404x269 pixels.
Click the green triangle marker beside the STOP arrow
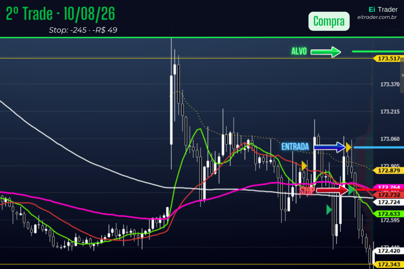tap(351, 191)
